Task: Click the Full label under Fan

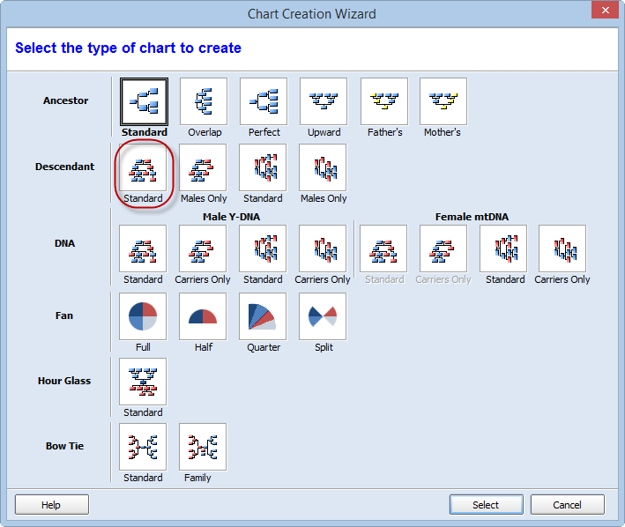Action: click(143, 348)
